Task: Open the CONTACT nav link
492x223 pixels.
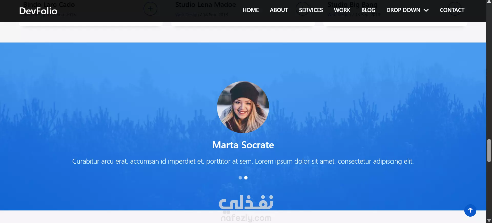Action: pos(452,10)
